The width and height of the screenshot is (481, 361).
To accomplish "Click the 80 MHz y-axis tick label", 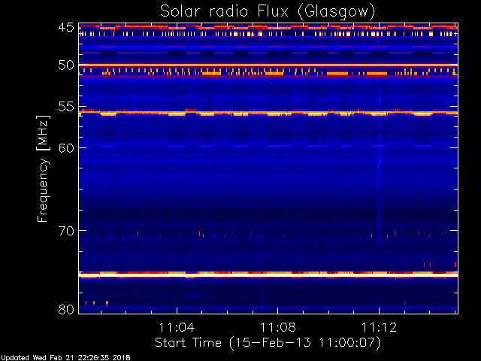I will pos(65,309).
